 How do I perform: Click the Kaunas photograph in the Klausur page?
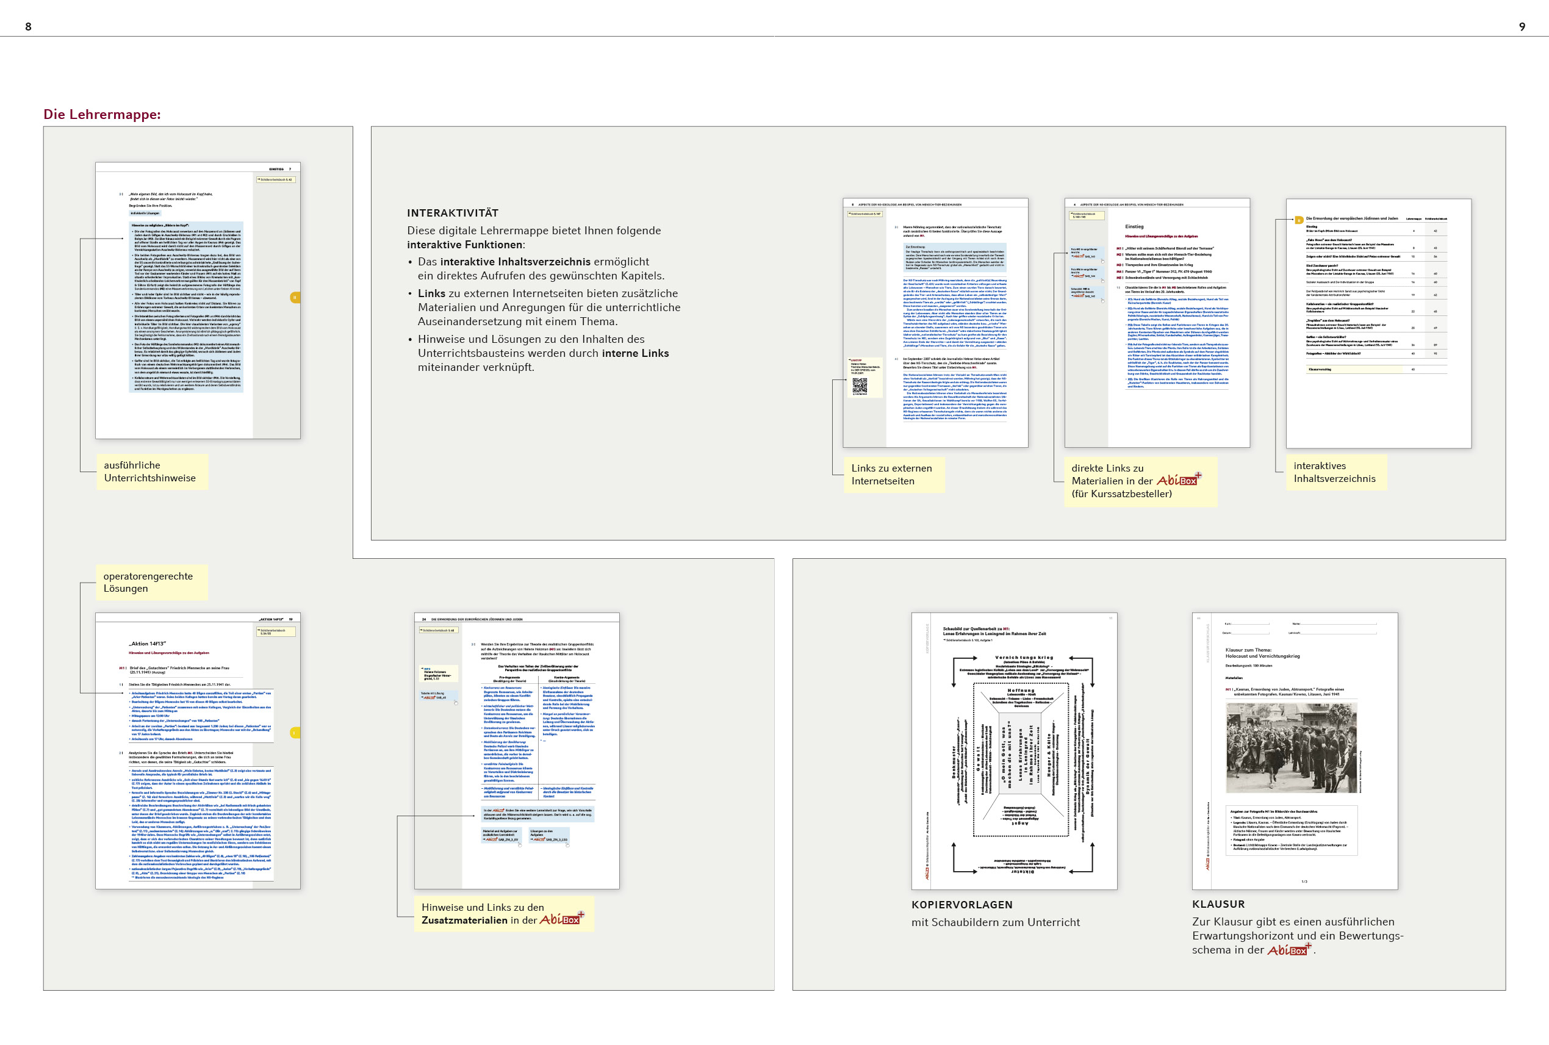pyautogui.click(x=1291, y=747)
